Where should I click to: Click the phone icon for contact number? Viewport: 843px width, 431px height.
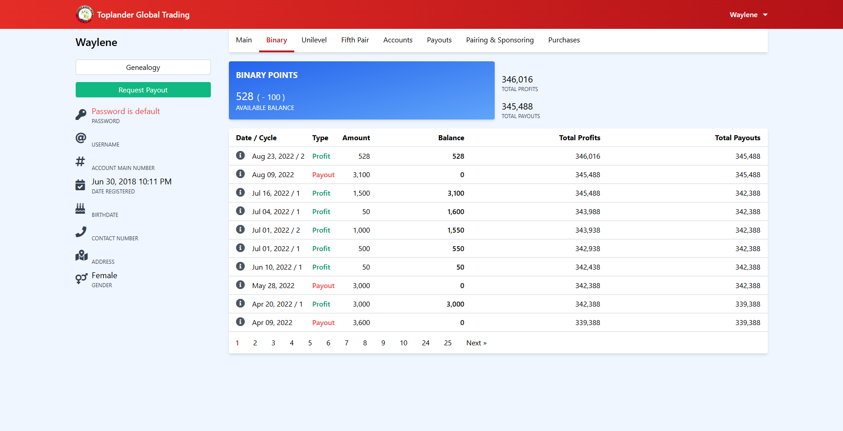click(80, 232)
